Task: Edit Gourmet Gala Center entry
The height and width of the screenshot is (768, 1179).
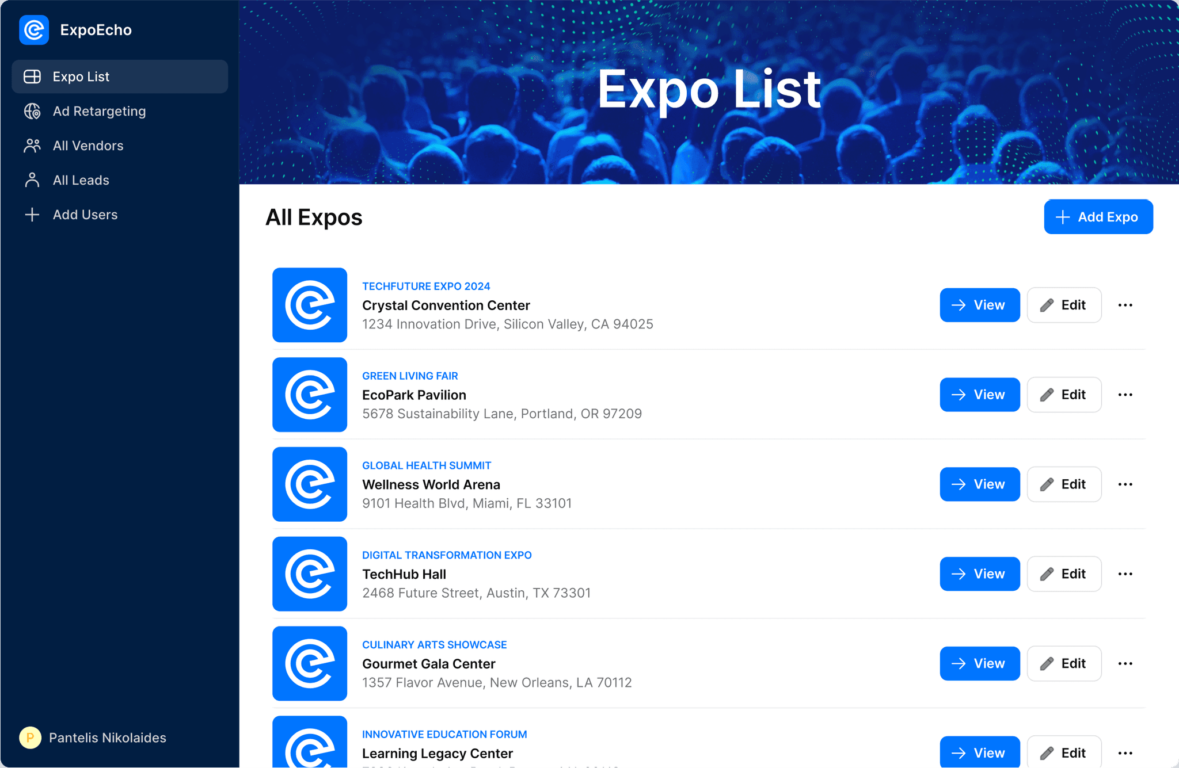Action: pyautogui.click(x=1063, y=663)
